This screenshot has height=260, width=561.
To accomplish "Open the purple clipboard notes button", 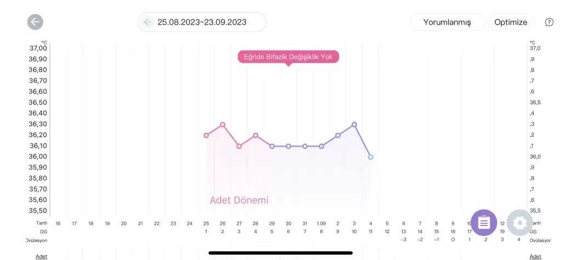I will (x=484, y=223).
